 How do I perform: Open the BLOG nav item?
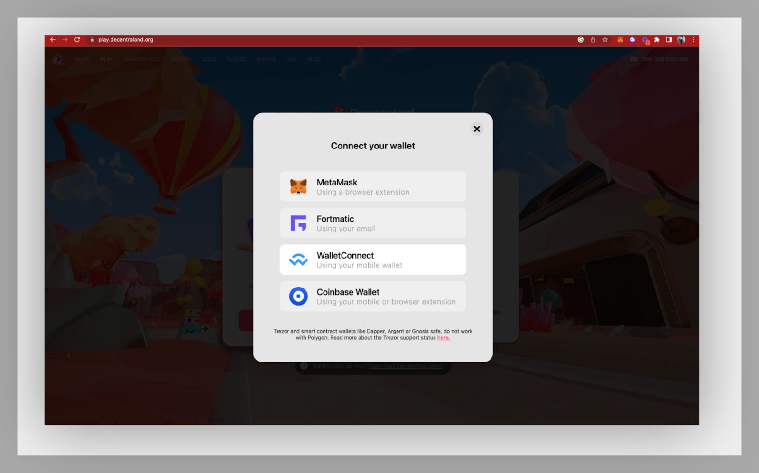pos(314,59)
